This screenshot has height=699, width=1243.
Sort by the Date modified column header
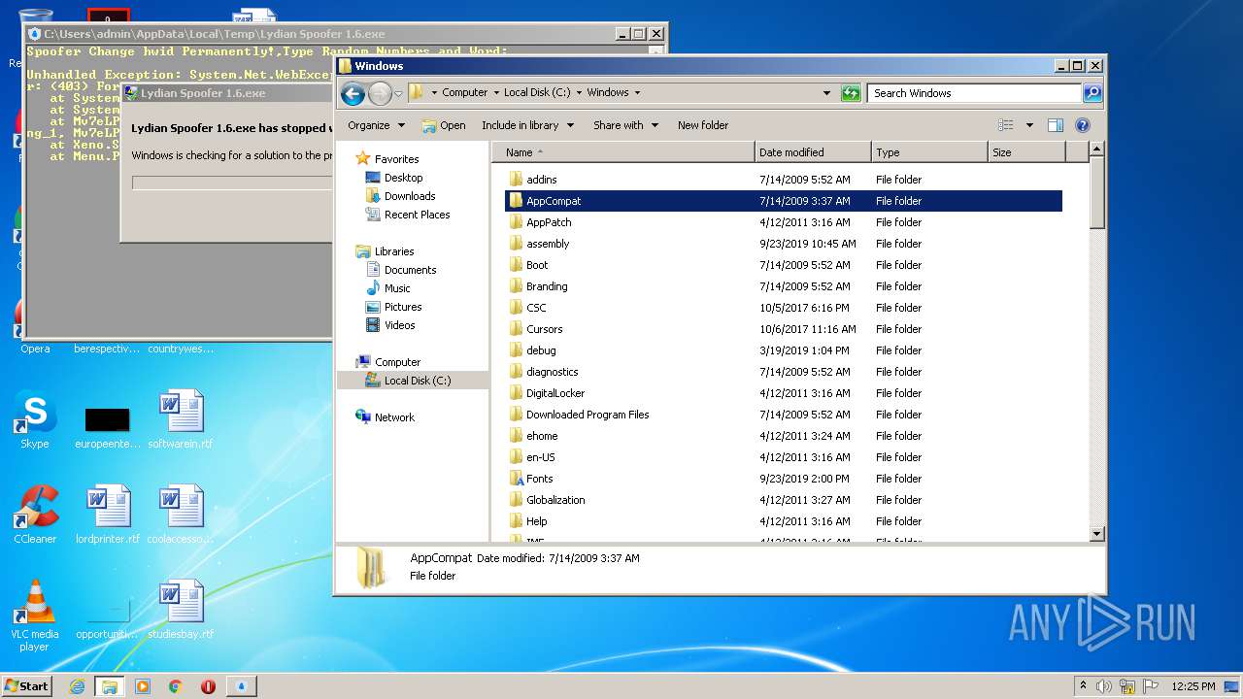point(813,152)
